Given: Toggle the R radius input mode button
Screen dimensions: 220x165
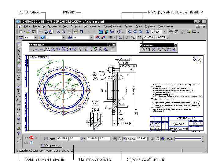Looking at the screenshot, I should (119, 139).
